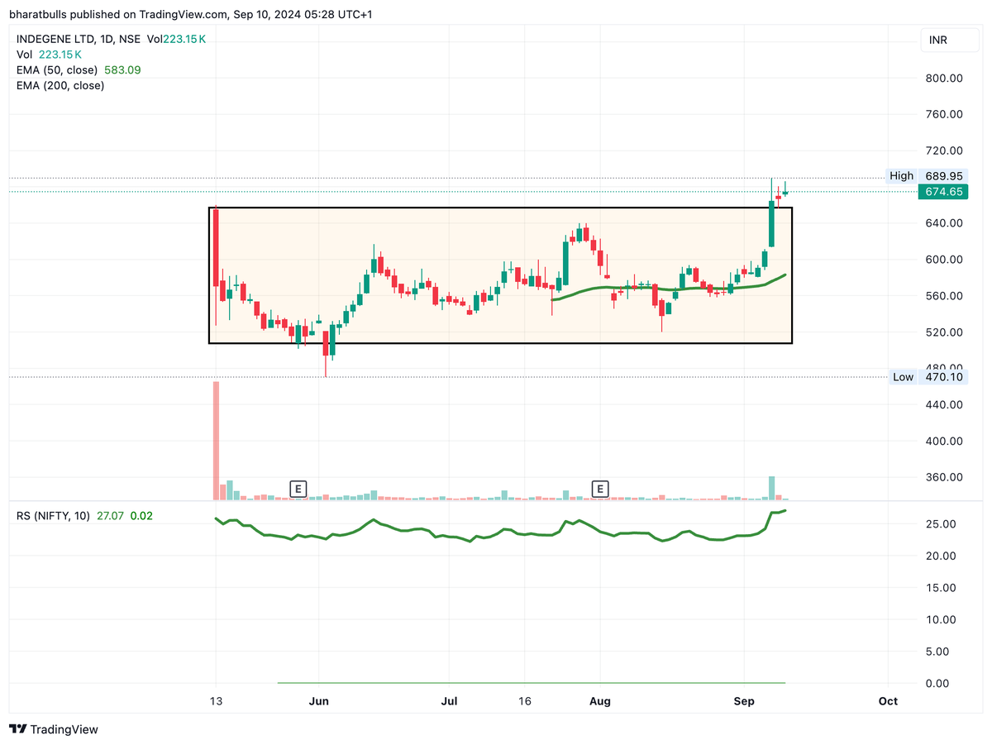Screen dimensions: 992x745
Task: Click the 520.00 price axis label
Action: coord(945,332)
